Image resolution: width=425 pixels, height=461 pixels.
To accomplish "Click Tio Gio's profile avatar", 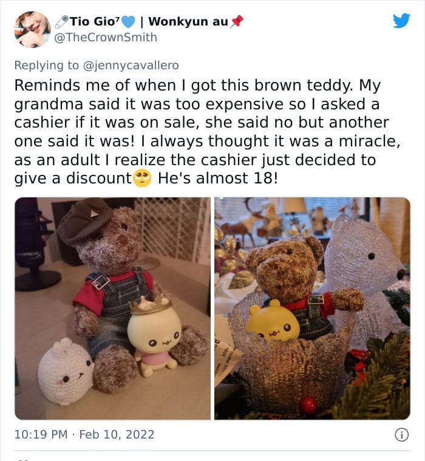I will [32, 29].
